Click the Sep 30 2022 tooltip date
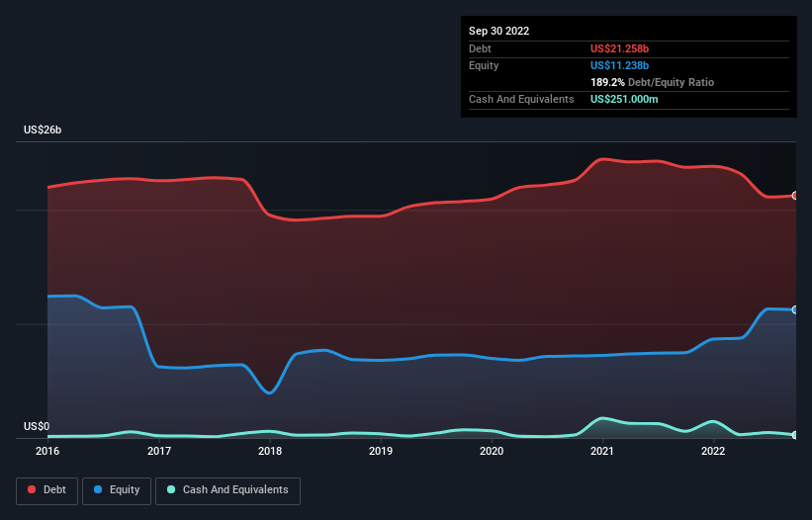 [498, 31]
